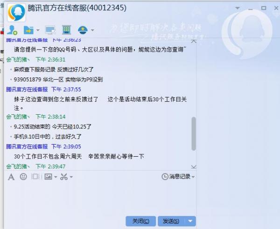Click the scissors screenshot icon
The height and width of the screenshot is (229, 280).
point(64,177)
